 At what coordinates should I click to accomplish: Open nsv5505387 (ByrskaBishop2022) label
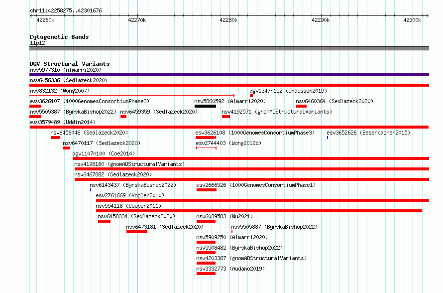click(x=73, y=112)
